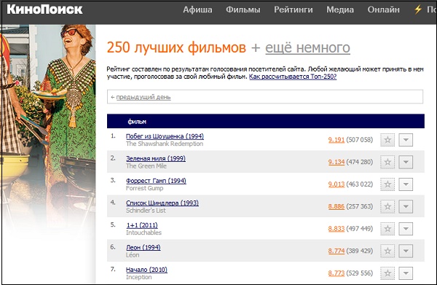Go to 'предыдущий день' link
437x285 pixels.
coord(143,97)
